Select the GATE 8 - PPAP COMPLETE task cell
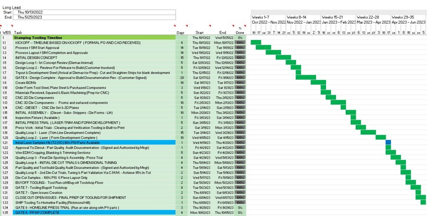Screen dimensions: 427x216 (x=38, y=213)
